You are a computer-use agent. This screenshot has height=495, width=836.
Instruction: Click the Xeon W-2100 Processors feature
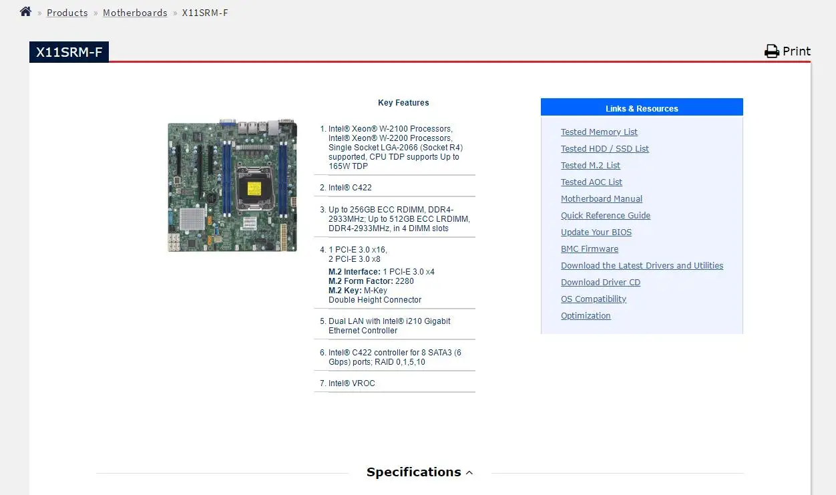[x=395, y=148]
